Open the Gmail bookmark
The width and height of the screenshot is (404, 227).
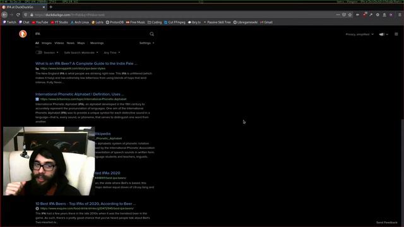pos(266,23)
